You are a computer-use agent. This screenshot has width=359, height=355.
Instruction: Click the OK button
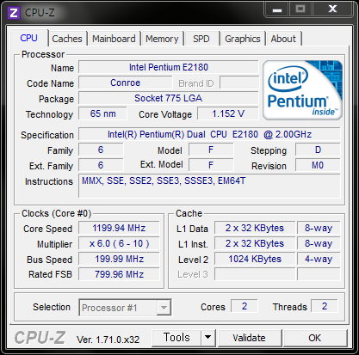pyautogui.click(x=314, y=338)
